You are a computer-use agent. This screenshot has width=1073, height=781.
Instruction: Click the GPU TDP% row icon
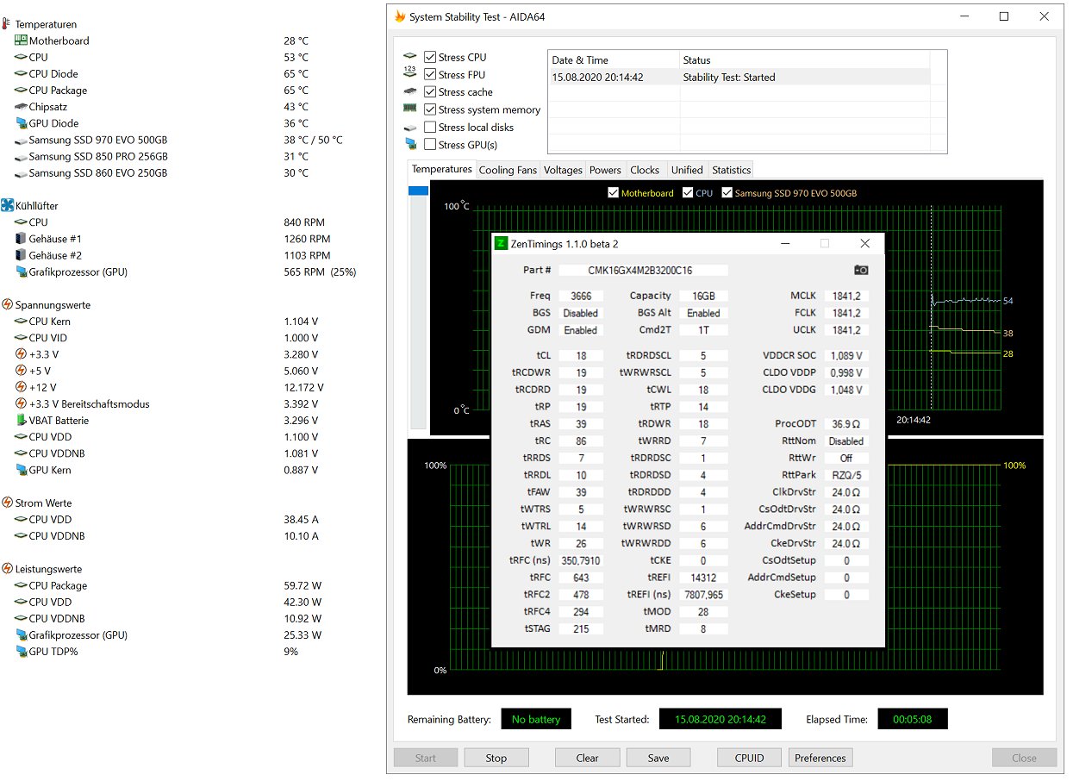21,653
